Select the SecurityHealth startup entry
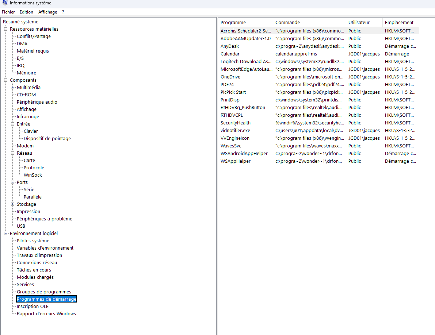The height and width of the screenshot is (335, 435). pyautogui.click(x=319, y=123)
